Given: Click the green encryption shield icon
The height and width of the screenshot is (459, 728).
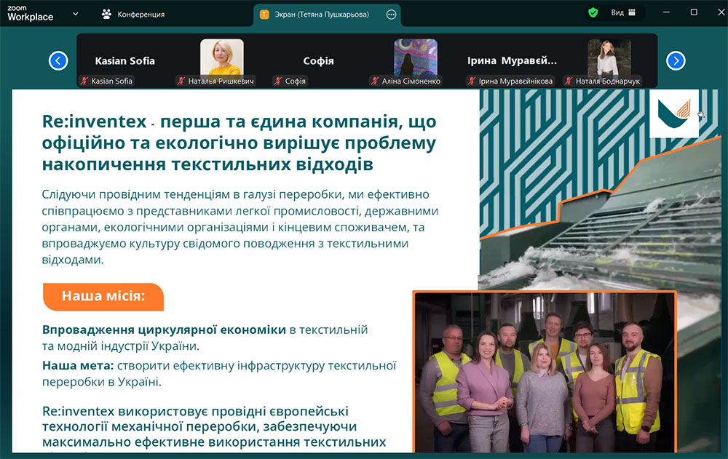Looking at the screenshot, I should 593,12.
